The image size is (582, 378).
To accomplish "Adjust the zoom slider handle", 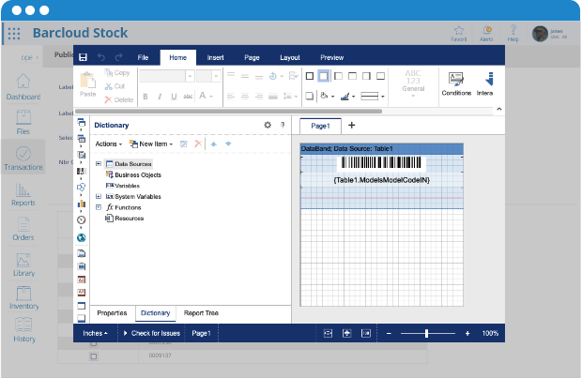I will 426,333.
